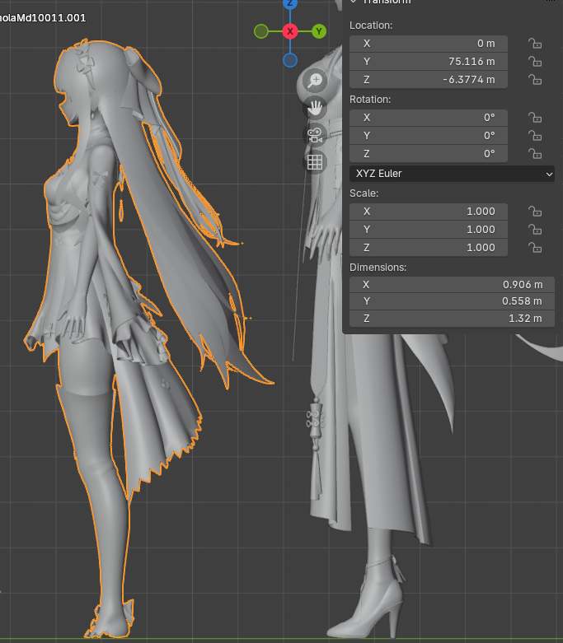This screenshot has width=563, height=643.
Task: Click the Scale X field
Action: coord(429,212)
